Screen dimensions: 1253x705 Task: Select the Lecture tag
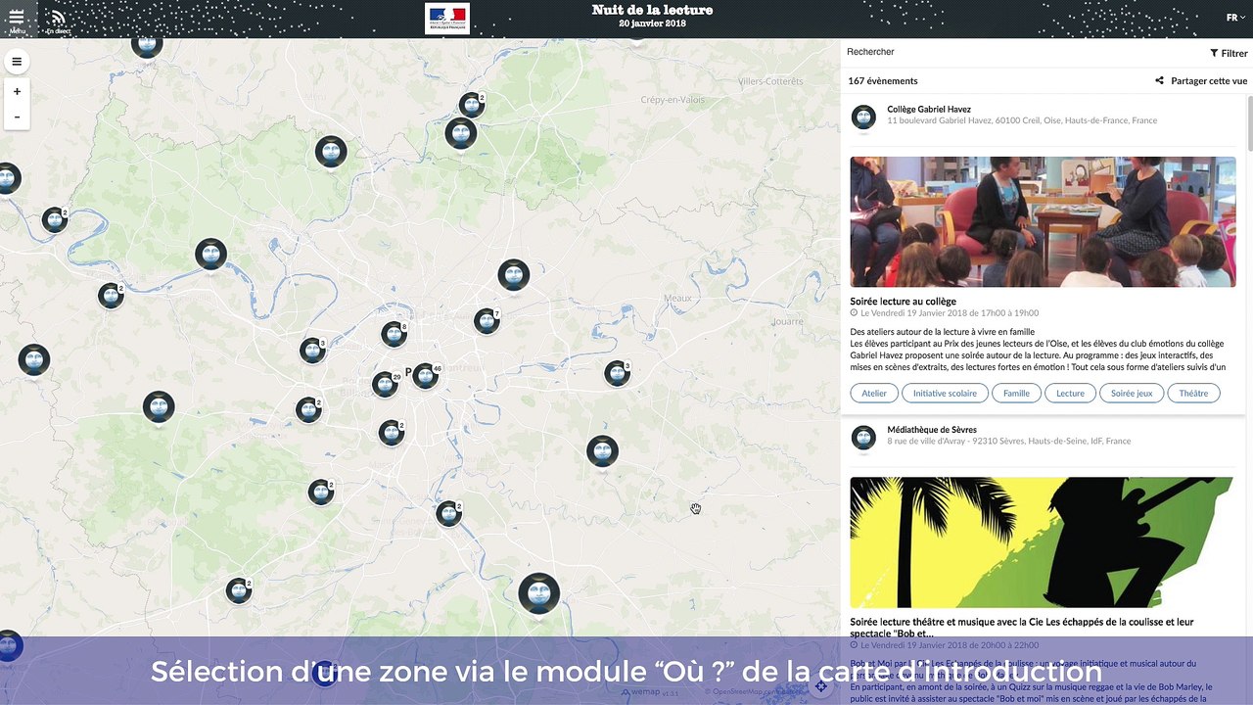(x=1070, y=393)
